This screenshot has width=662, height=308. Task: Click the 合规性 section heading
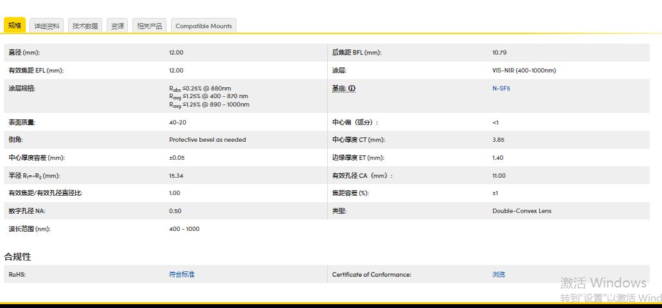pos(17,257)
